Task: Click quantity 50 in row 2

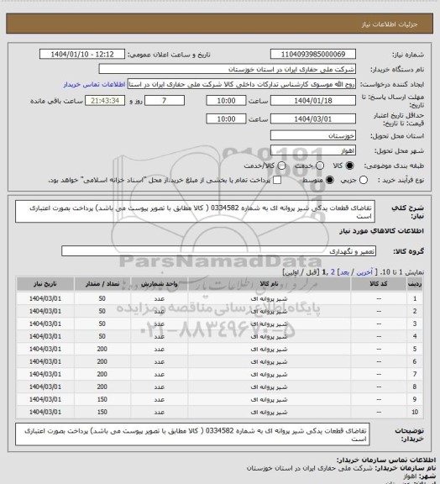Action: 102,311
